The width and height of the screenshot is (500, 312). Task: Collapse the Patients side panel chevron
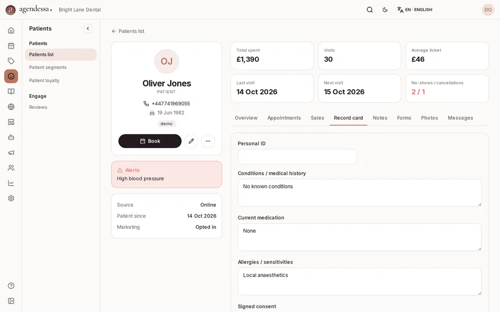point(88,28)
